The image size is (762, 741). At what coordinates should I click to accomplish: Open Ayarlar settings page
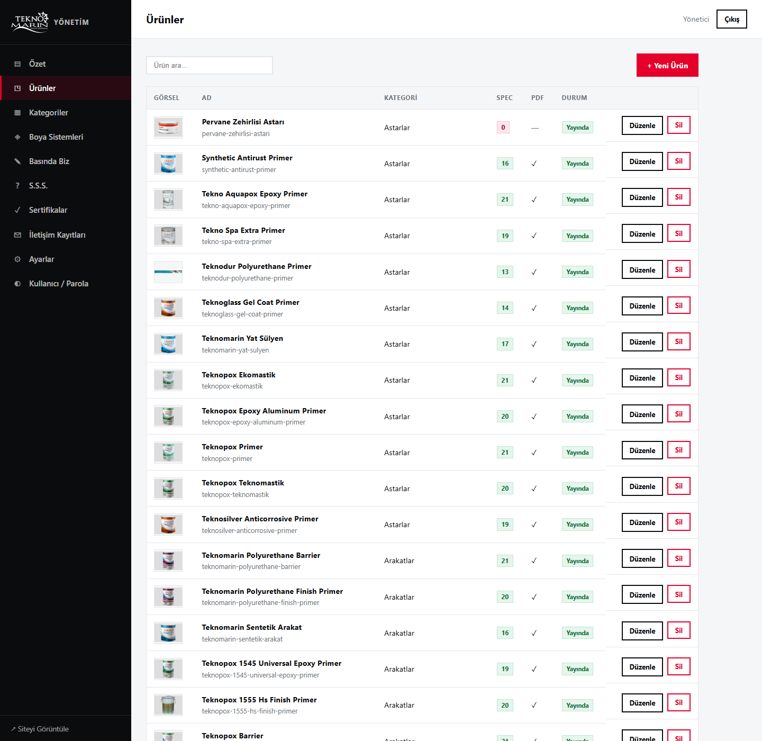pyautogui.click(x=66, y=259)
